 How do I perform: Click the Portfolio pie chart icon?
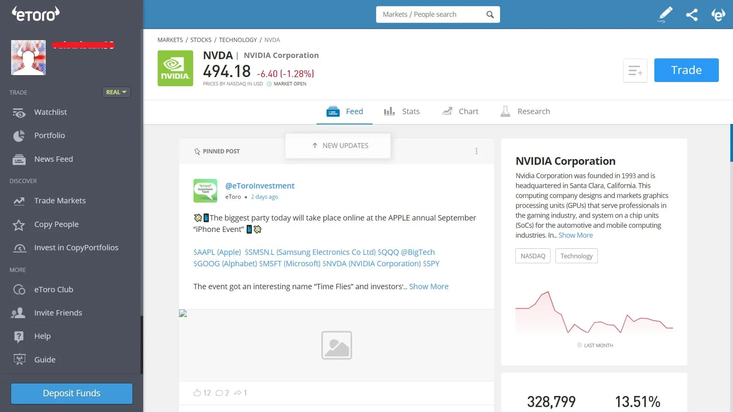tap(19, 136)
